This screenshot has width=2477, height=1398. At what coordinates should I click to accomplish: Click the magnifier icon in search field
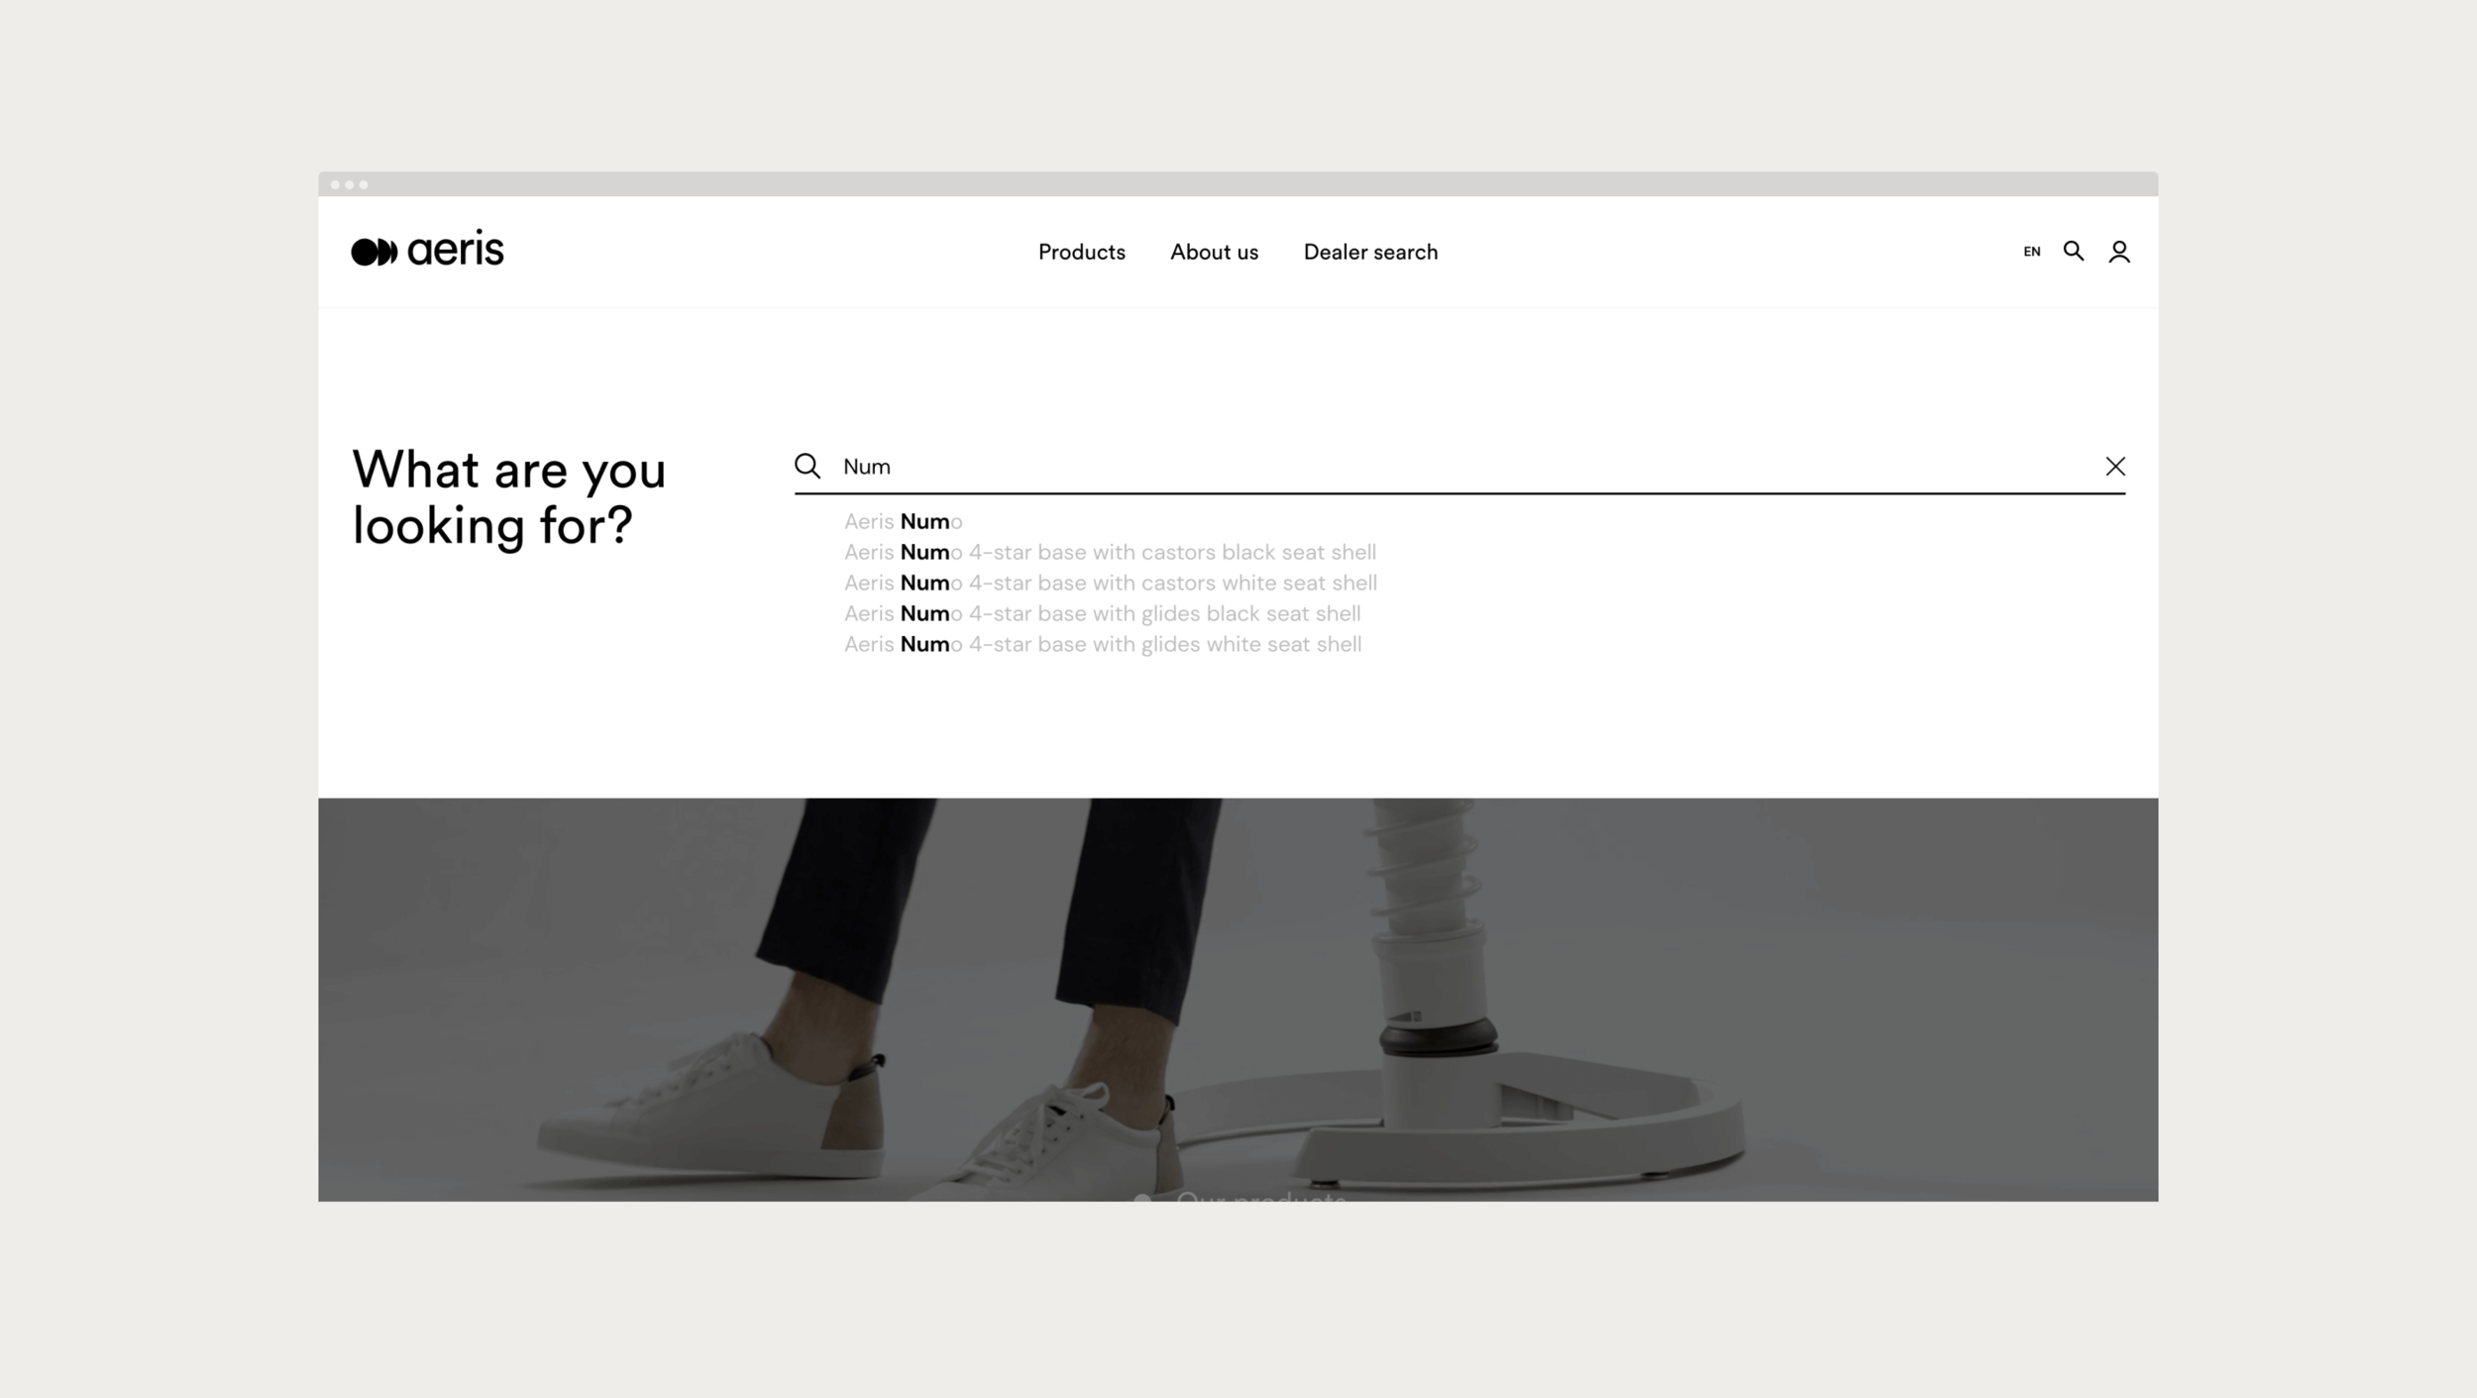pos(808,466)
